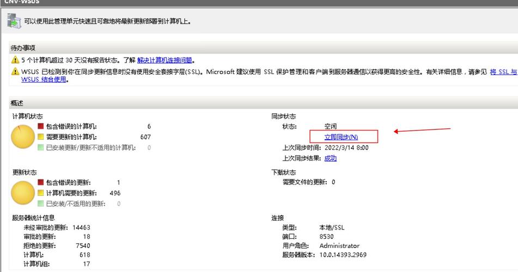Select 需要更新的计算机 label
Screen dimensions: 518x272
coord(71,137)
